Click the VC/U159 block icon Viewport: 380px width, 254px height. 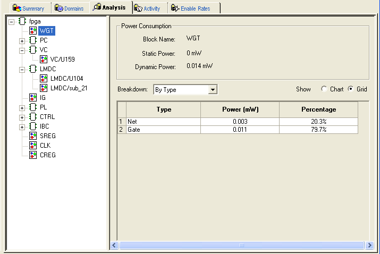44,60
